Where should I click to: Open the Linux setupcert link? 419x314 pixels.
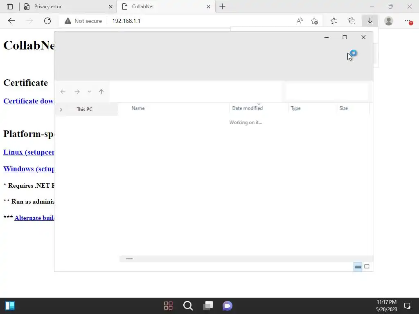point(29,152)
